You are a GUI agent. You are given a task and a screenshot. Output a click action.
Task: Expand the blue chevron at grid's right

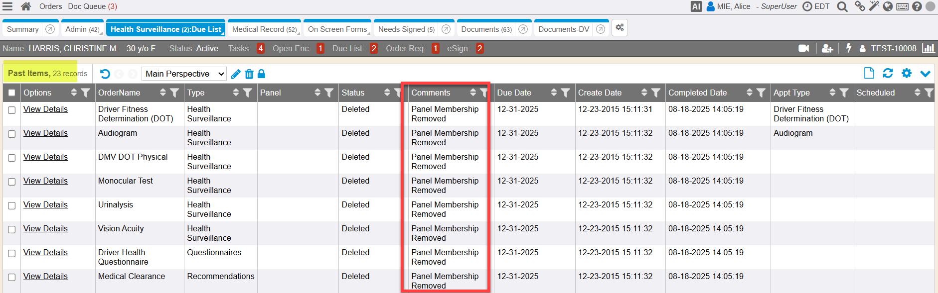pyautogui.click(x=925, y=74)
